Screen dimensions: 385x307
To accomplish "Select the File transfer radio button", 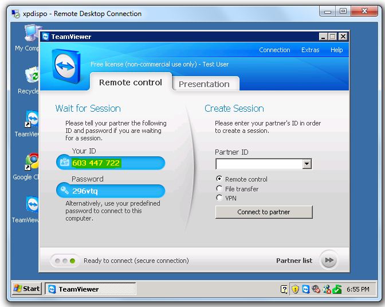I will pos(219,188).
